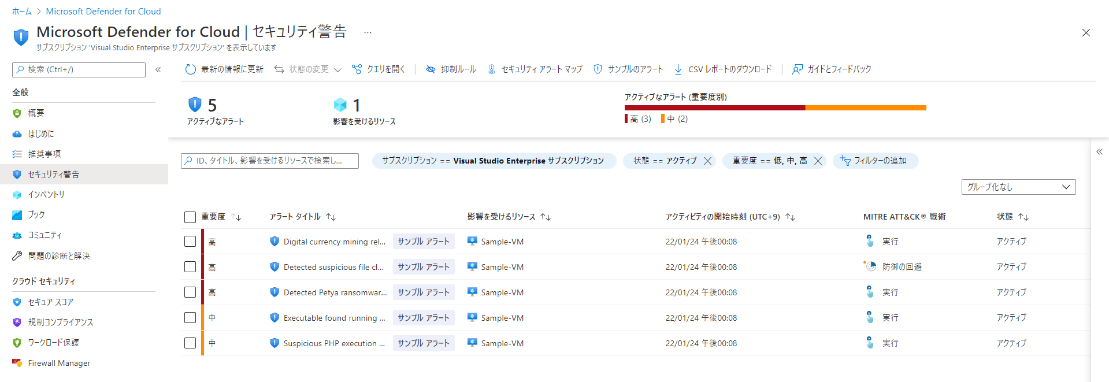Remove the 重要度 filter chip
Viewport: 1109px width, 382px height.
(x=818, y=161)
